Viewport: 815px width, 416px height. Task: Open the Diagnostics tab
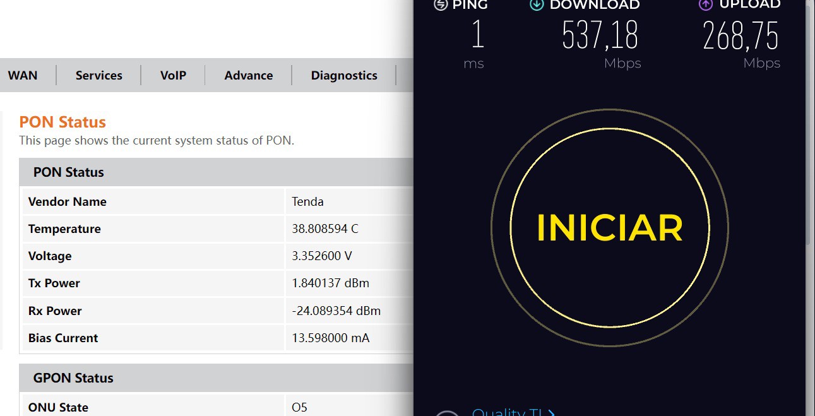pos(344,75)
